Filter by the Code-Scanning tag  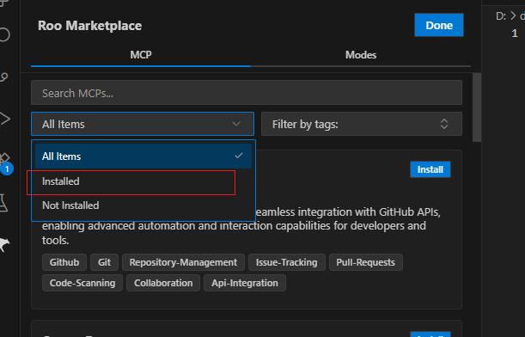(x=82, y=283)
